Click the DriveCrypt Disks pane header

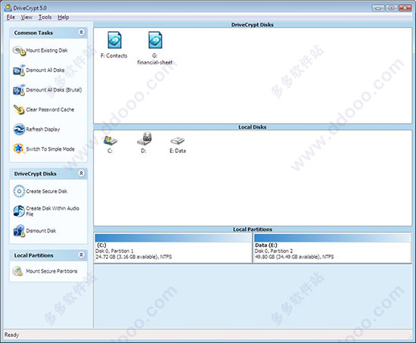click(253, 25)
